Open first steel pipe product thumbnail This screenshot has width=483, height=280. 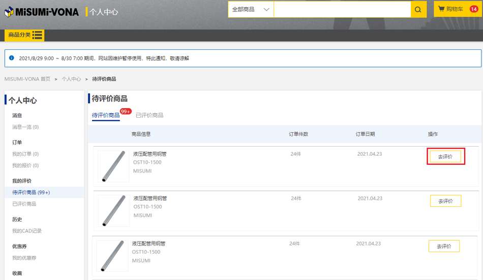[x=113, y=166]
